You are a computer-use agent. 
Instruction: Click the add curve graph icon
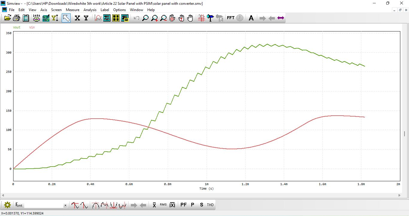(x=98, y=18)
